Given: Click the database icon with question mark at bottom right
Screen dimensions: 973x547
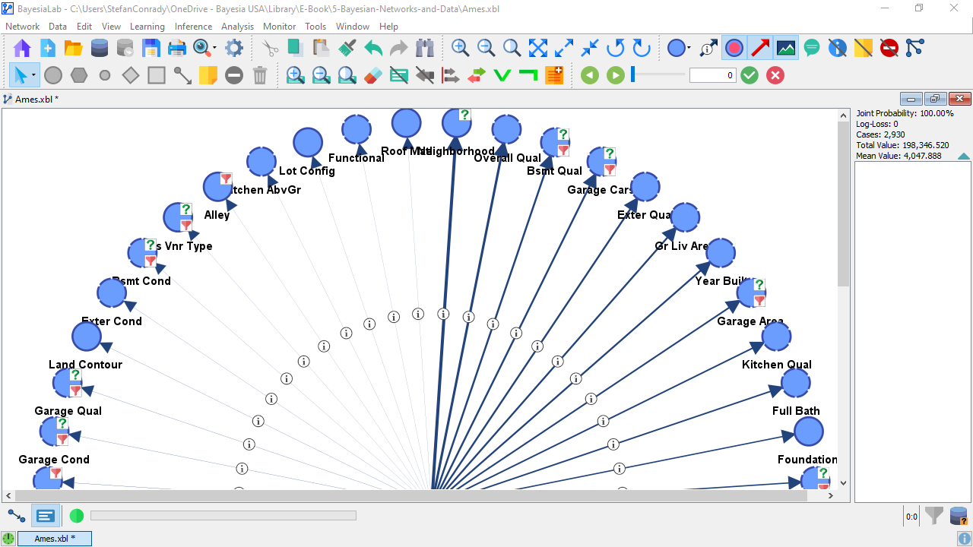Looking at the screenshot, I should tap(959, 517).
